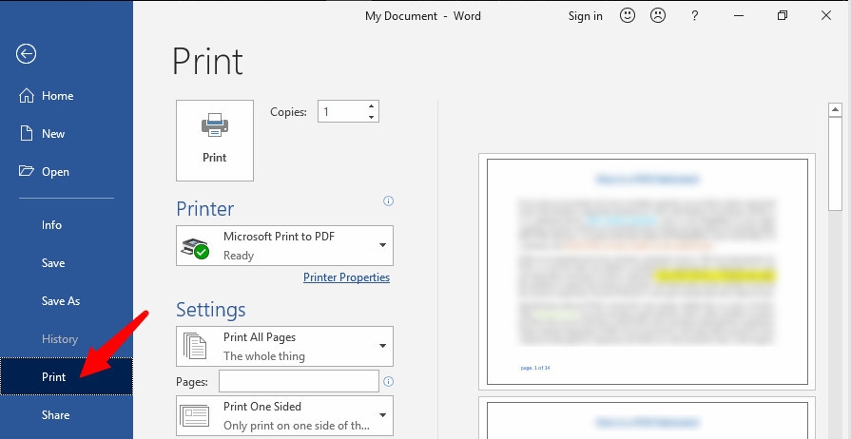
Task: Open the Info page
Action: click(x=67, y=224)
